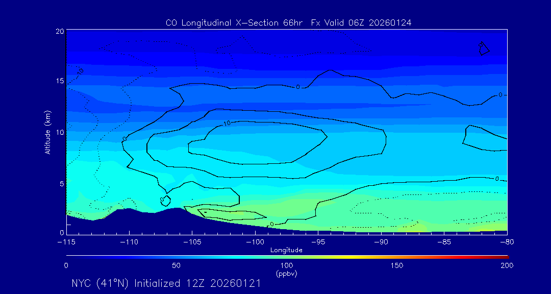
Task: Click the 'NYC (41°N) Initialized 12Z' footer text
Action: tap(166, 283)
